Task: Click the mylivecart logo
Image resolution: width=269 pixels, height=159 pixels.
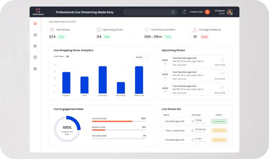Action: pos(37,12)
